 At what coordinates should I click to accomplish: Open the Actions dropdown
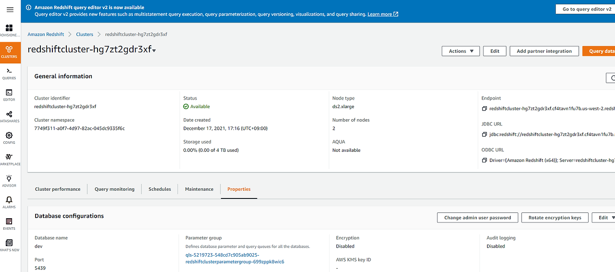tap(461, 51)
